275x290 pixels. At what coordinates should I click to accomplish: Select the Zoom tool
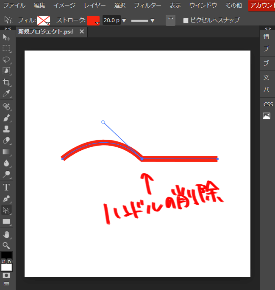click(x=6, y=246)
